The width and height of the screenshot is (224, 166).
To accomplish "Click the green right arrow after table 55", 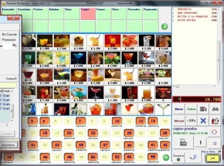I will point(166,157).
